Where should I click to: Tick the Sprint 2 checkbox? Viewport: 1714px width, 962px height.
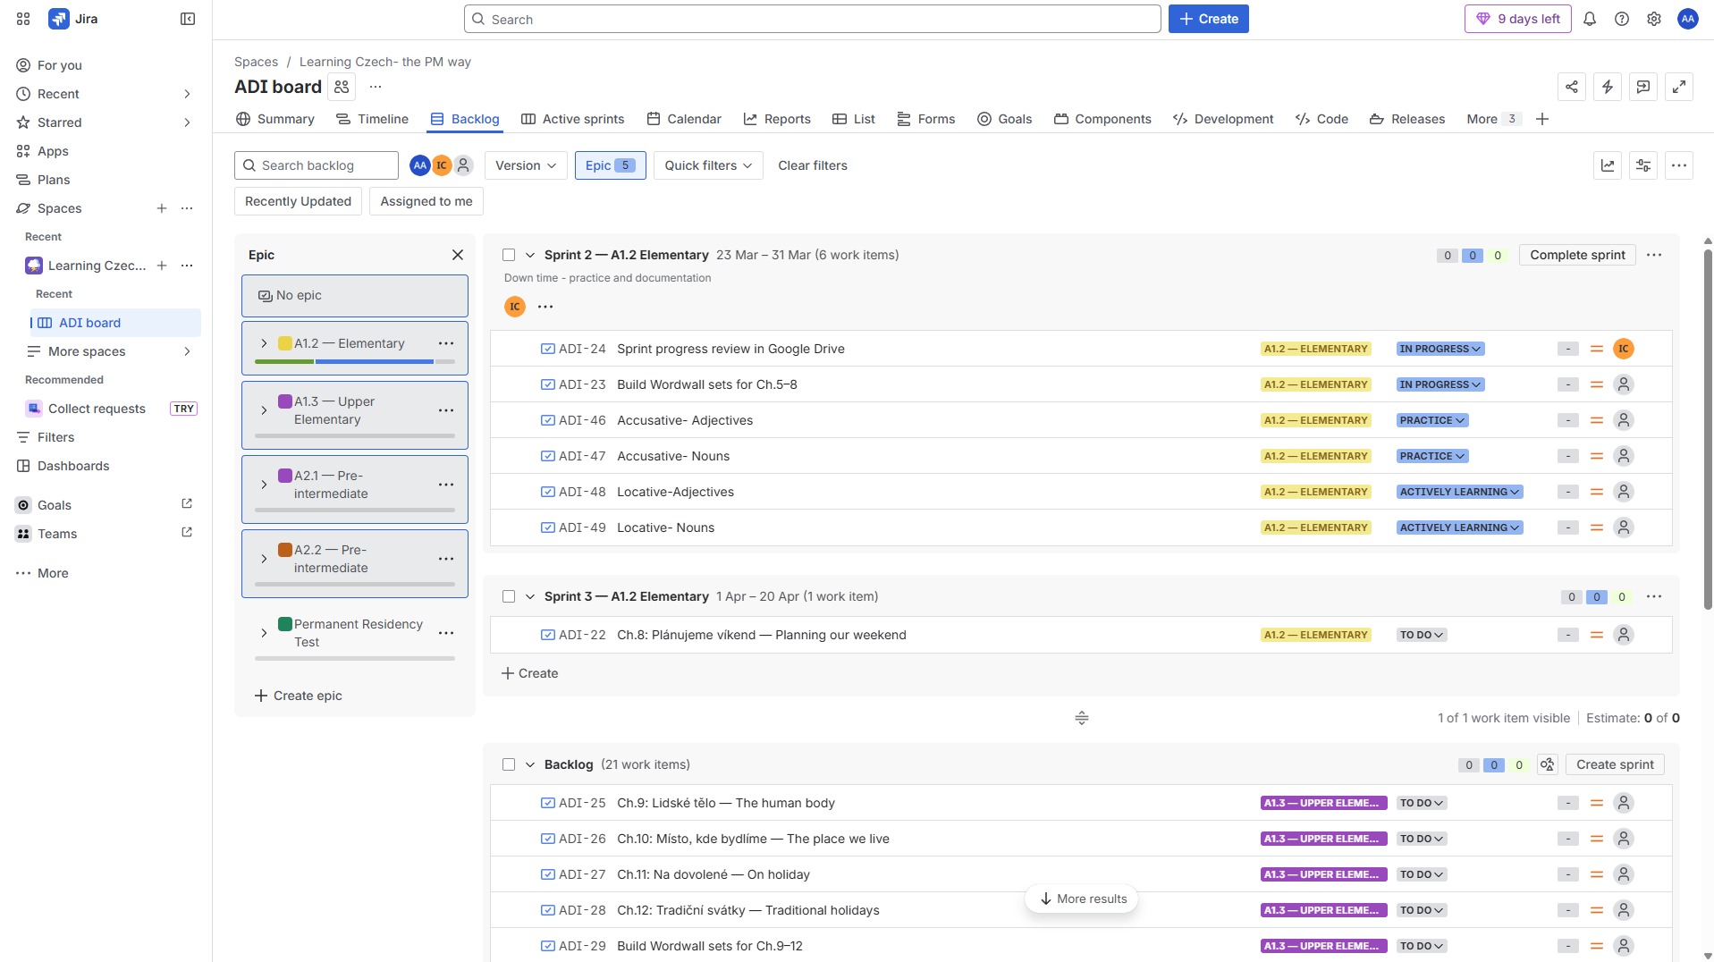click(x=509, y=255)
